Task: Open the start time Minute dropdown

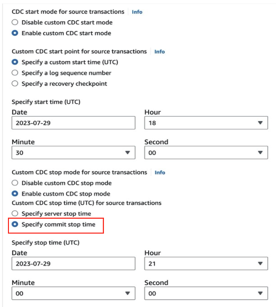Action: [x=74, y=153]
